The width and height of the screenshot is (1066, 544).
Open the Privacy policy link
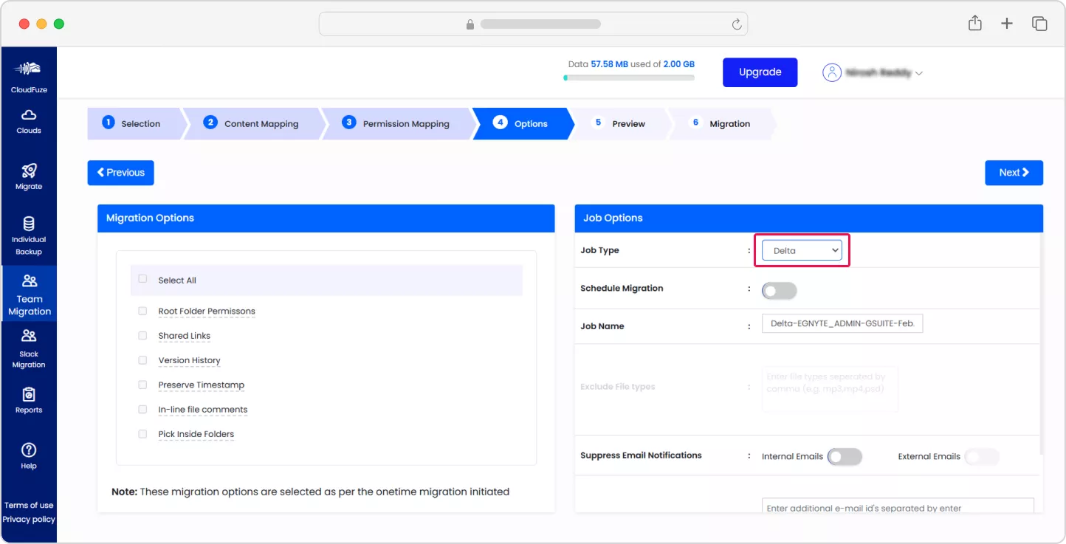(29, 519)
